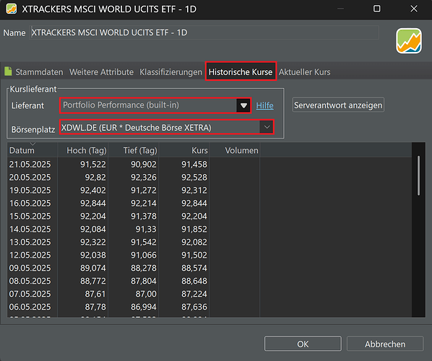Sort by the Hoch (Tag) column header
The height and width of the screenshot is (361, 432).
click(82, 150)
